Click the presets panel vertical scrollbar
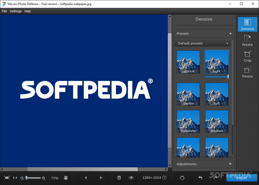 [232, 82]
